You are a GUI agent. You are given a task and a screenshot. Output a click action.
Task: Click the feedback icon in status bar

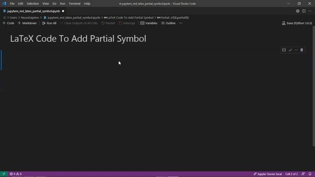[x=303, y=174]
